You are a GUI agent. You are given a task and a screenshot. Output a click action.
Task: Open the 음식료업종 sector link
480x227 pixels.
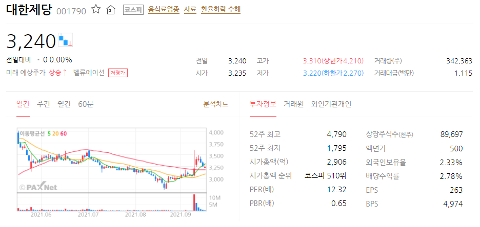164,10
